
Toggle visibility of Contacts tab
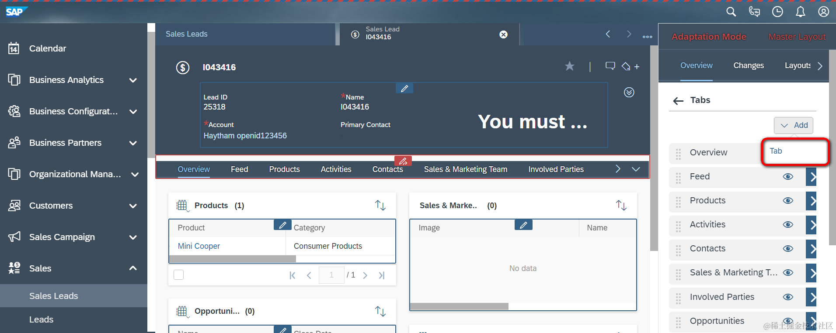(788, 249)
